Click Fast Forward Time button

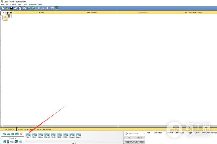tap(44, 129)
